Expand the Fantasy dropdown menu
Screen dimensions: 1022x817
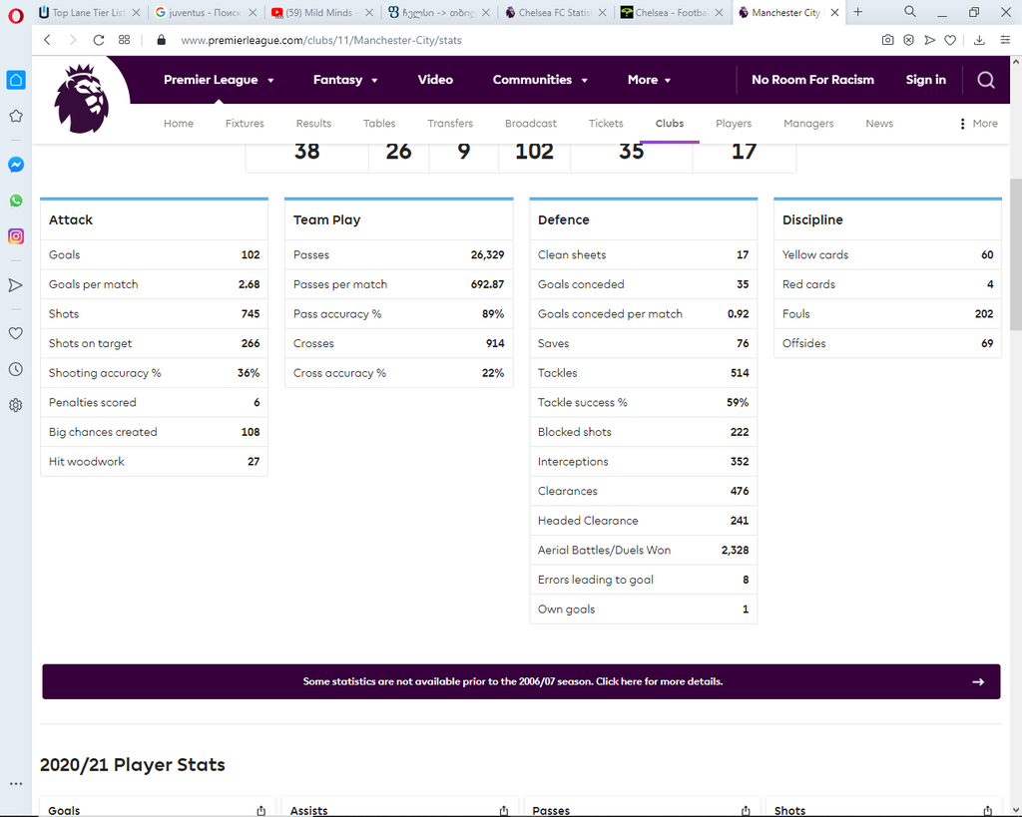pos(345,80)
